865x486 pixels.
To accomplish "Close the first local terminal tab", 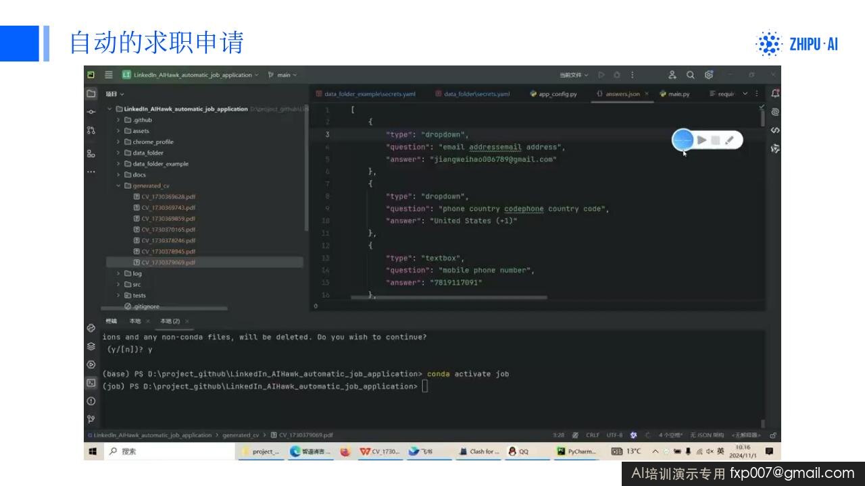I will point(147,321).
